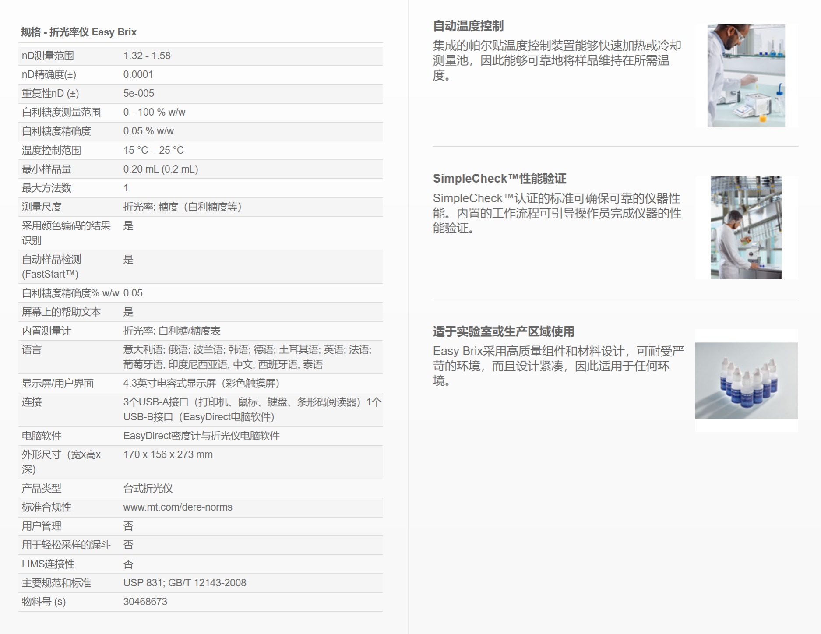821x634 pixels.
Task: Click the USP 831; GB/T 12143-2008 standards text
Action: [185, 583]
